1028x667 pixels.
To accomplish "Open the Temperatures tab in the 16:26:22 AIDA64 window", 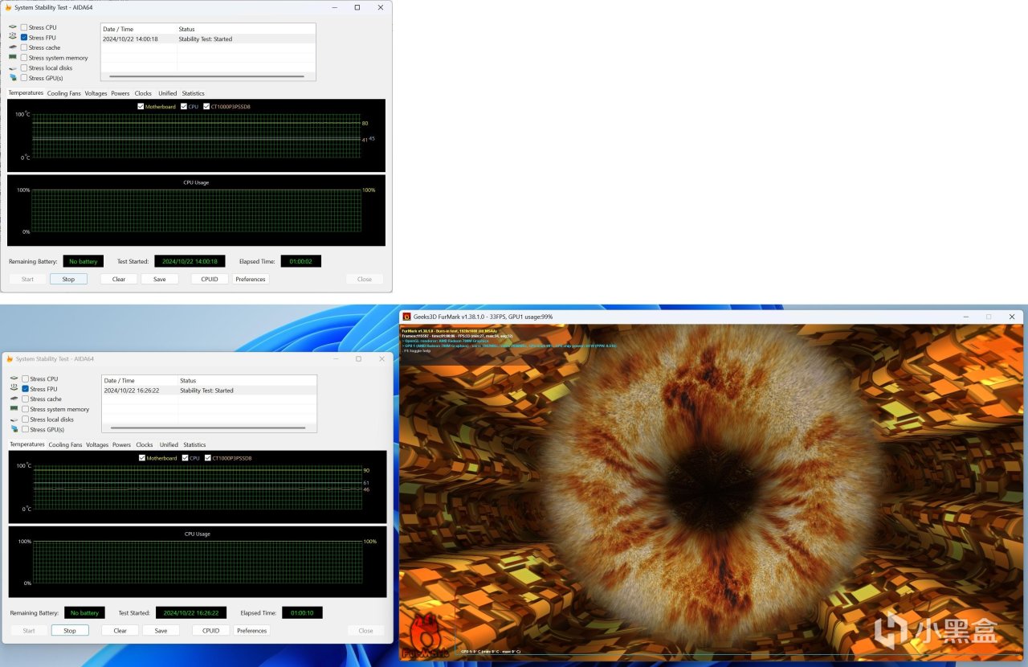I will coord(27,444).
